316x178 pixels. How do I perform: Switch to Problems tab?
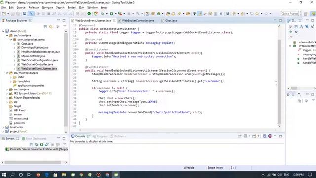[118, 136]
